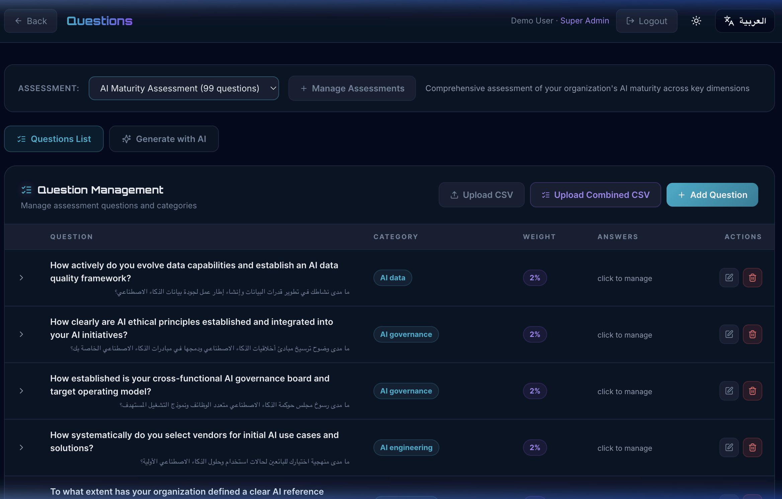Click the 'Comprehensive assessment of your organization's' description
Viewport: 782px width, 499px height.
coord(587,88)
